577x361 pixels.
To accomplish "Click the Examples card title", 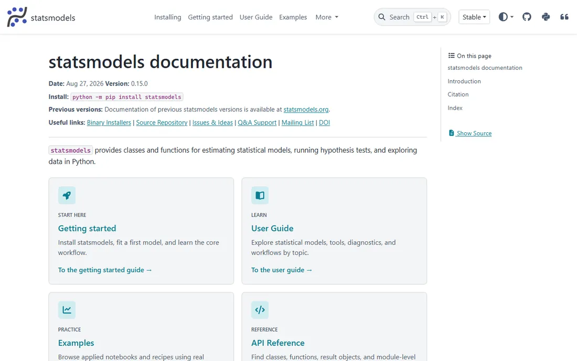I will (x=76, y=343).
